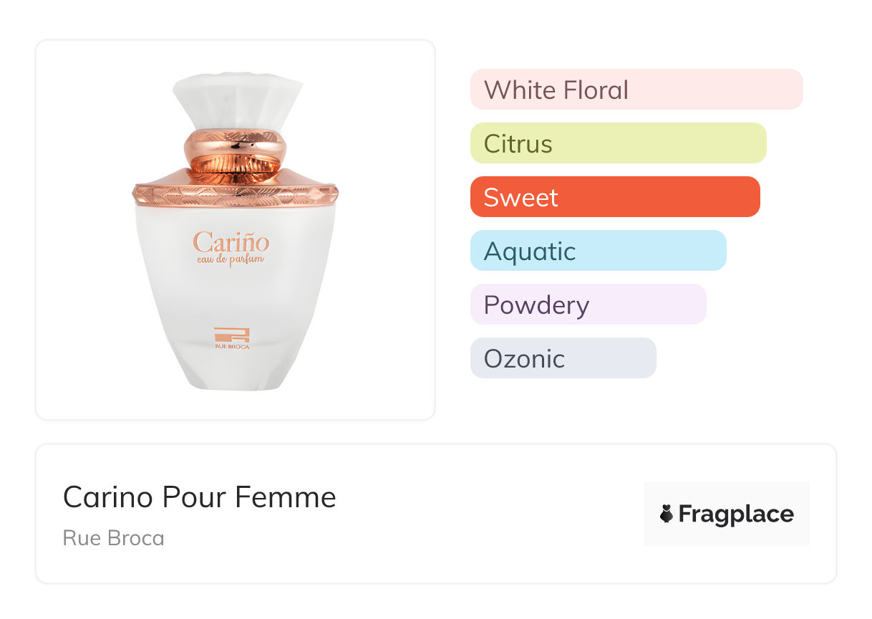Click the Fragplace wordmark text
Viewport: 872px width, 619px height.
coord(736,514)
